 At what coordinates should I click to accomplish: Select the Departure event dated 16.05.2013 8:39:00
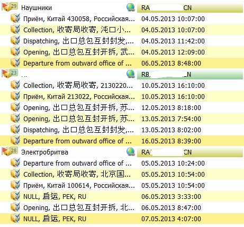pos(122,141)
